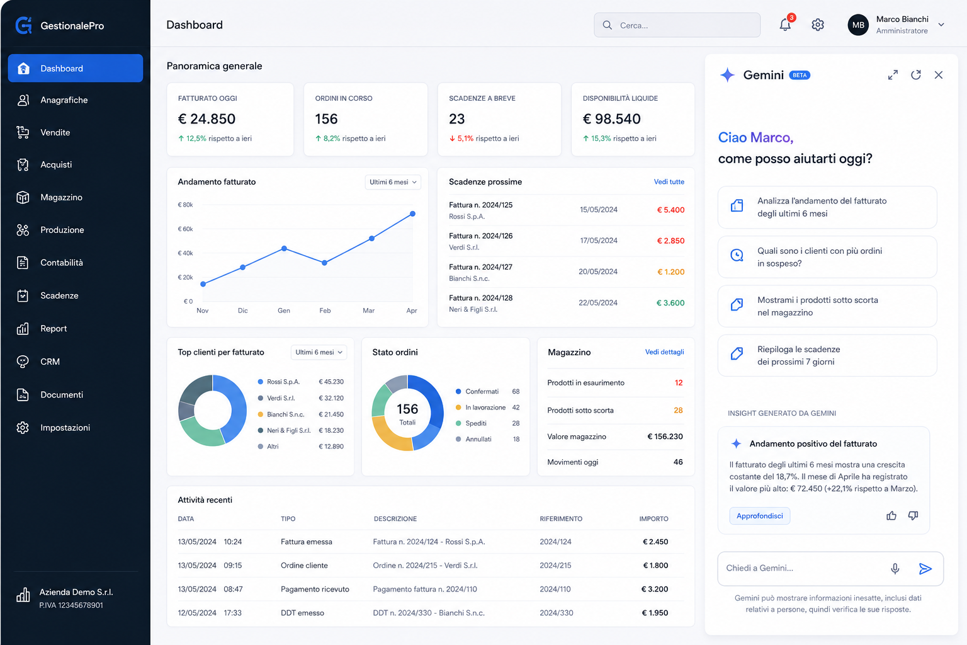Click the Approfondisci button
Viewport: 967px width, 645px height.
pos(760,516)
